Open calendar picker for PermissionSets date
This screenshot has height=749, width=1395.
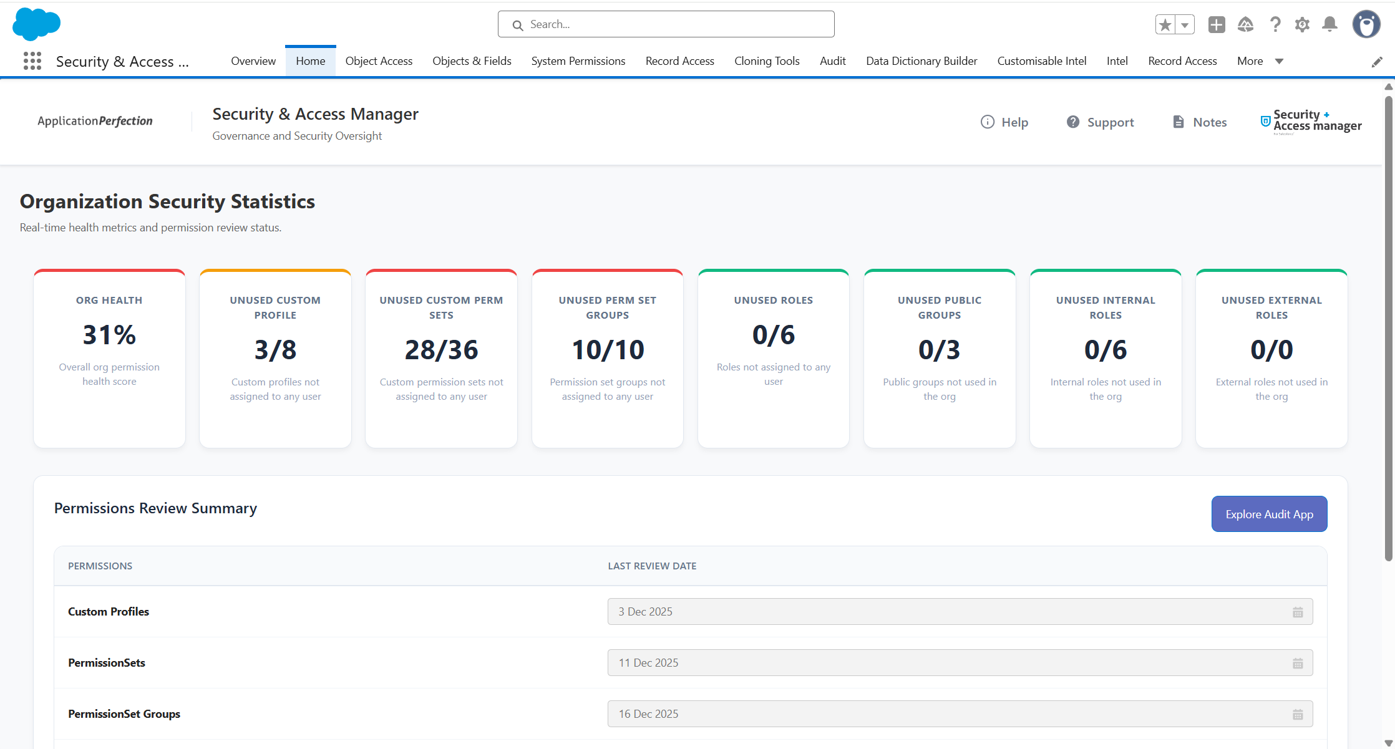click(1298, 663)
